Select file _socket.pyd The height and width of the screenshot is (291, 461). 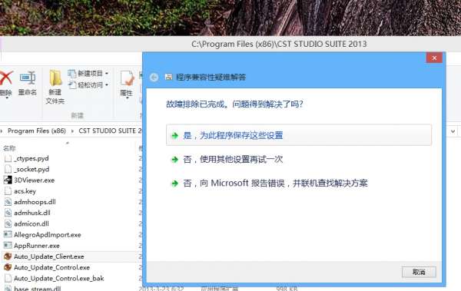click(32, 170)
